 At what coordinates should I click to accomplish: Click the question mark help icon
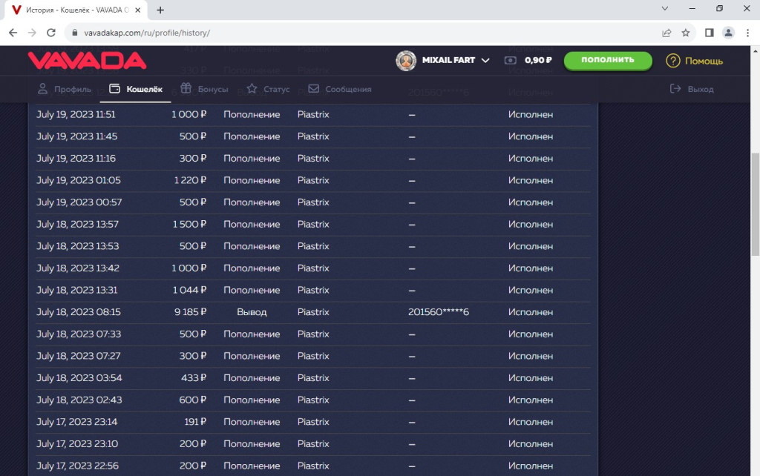[672, 61]
